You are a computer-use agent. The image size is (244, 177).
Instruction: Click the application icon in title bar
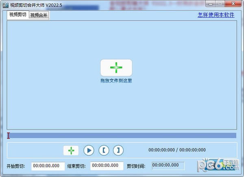click(x=5, y=5)
